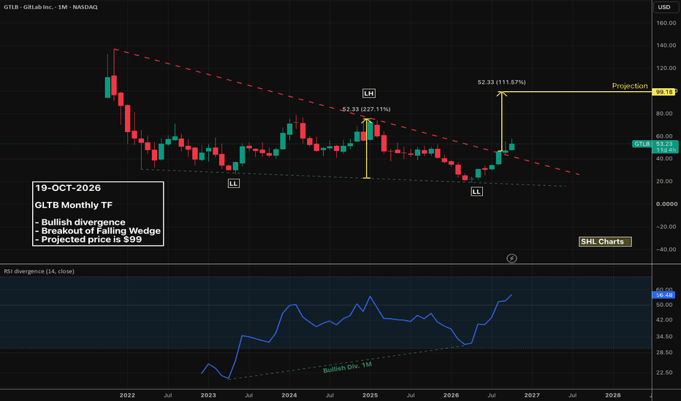Click the -20.00 price axis label
681x401 pixels.
pyautogui.click(x=666, y=226)
